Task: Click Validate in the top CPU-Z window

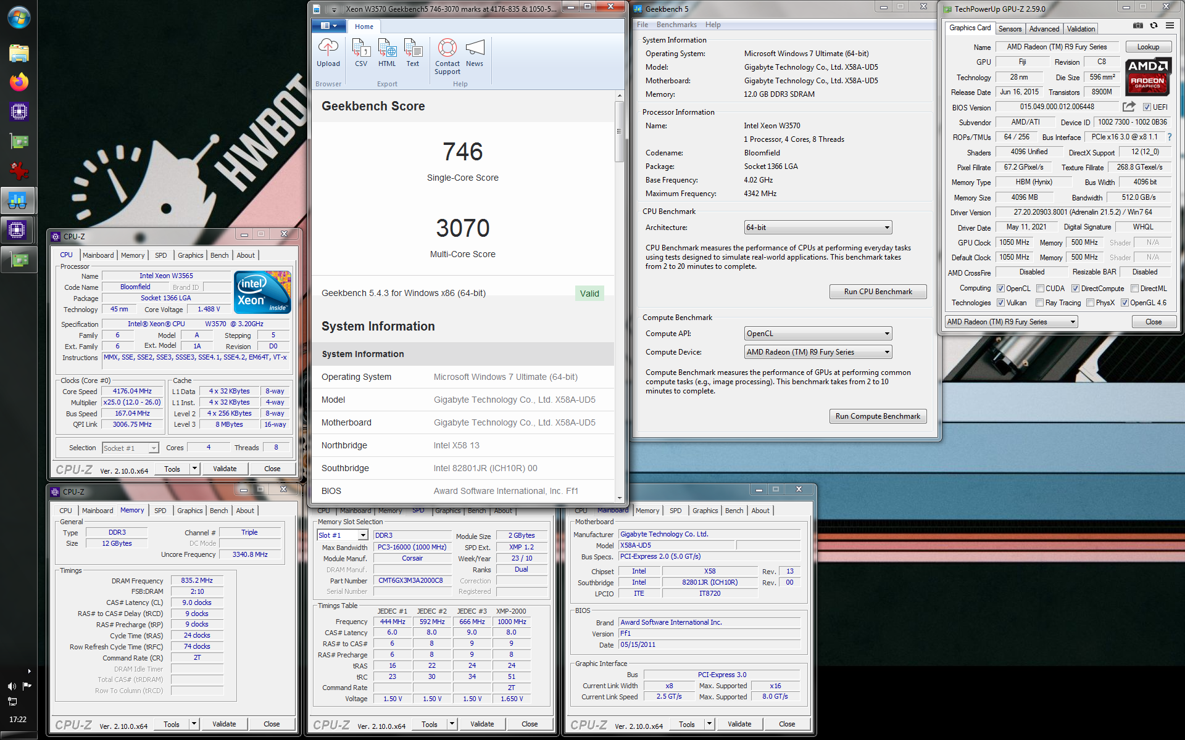Action: 225,469
